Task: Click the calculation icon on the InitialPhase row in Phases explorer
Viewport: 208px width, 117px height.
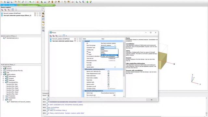Action: click(35, 13)
